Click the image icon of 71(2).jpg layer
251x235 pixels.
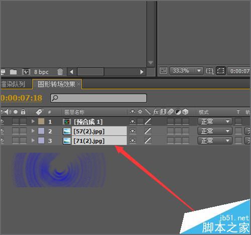click(x=67, y=141)
